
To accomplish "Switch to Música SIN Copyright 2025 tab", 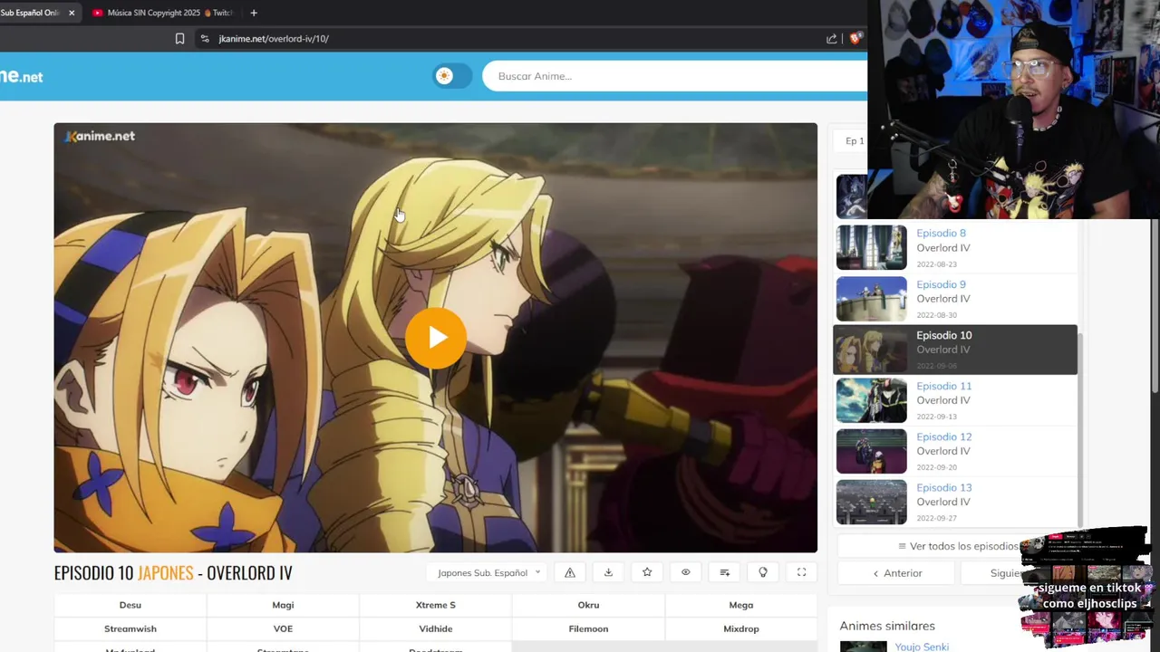I will pos(162,13).
